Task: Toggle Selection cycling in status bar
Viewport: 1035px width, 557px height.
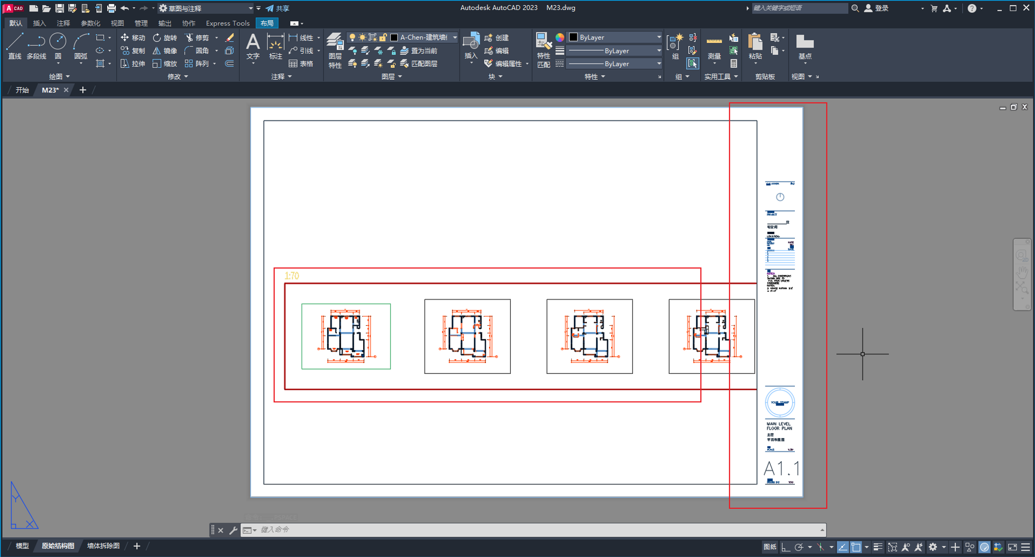Action: point(893,547)
